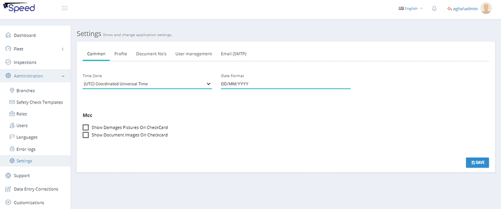Switch to the Document No's tab
This screenshot has height=209, width=501.
click(151, 54)
